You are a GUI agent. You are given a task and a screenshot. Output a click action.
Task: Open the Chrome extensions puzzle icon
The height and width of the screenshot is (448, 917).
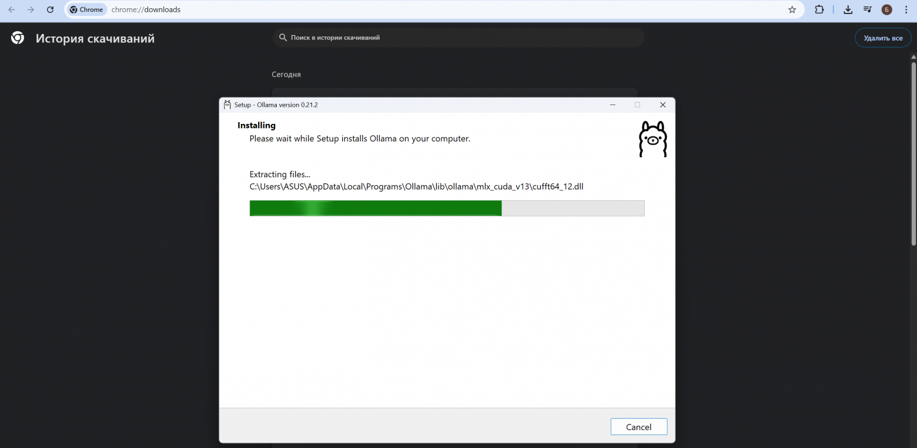[x=819, y=9]
